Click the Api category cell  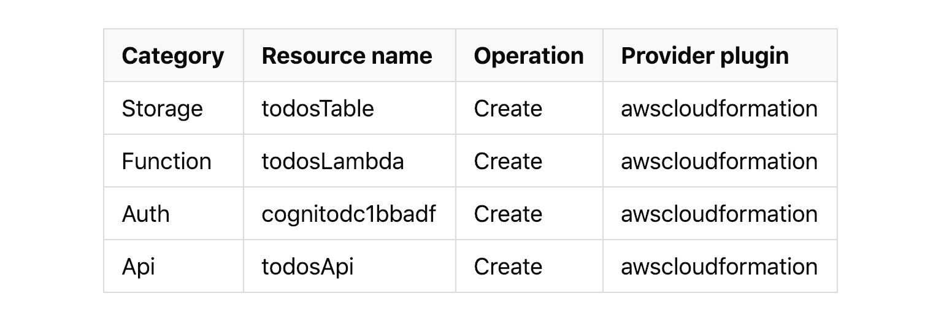click(138, 267)
